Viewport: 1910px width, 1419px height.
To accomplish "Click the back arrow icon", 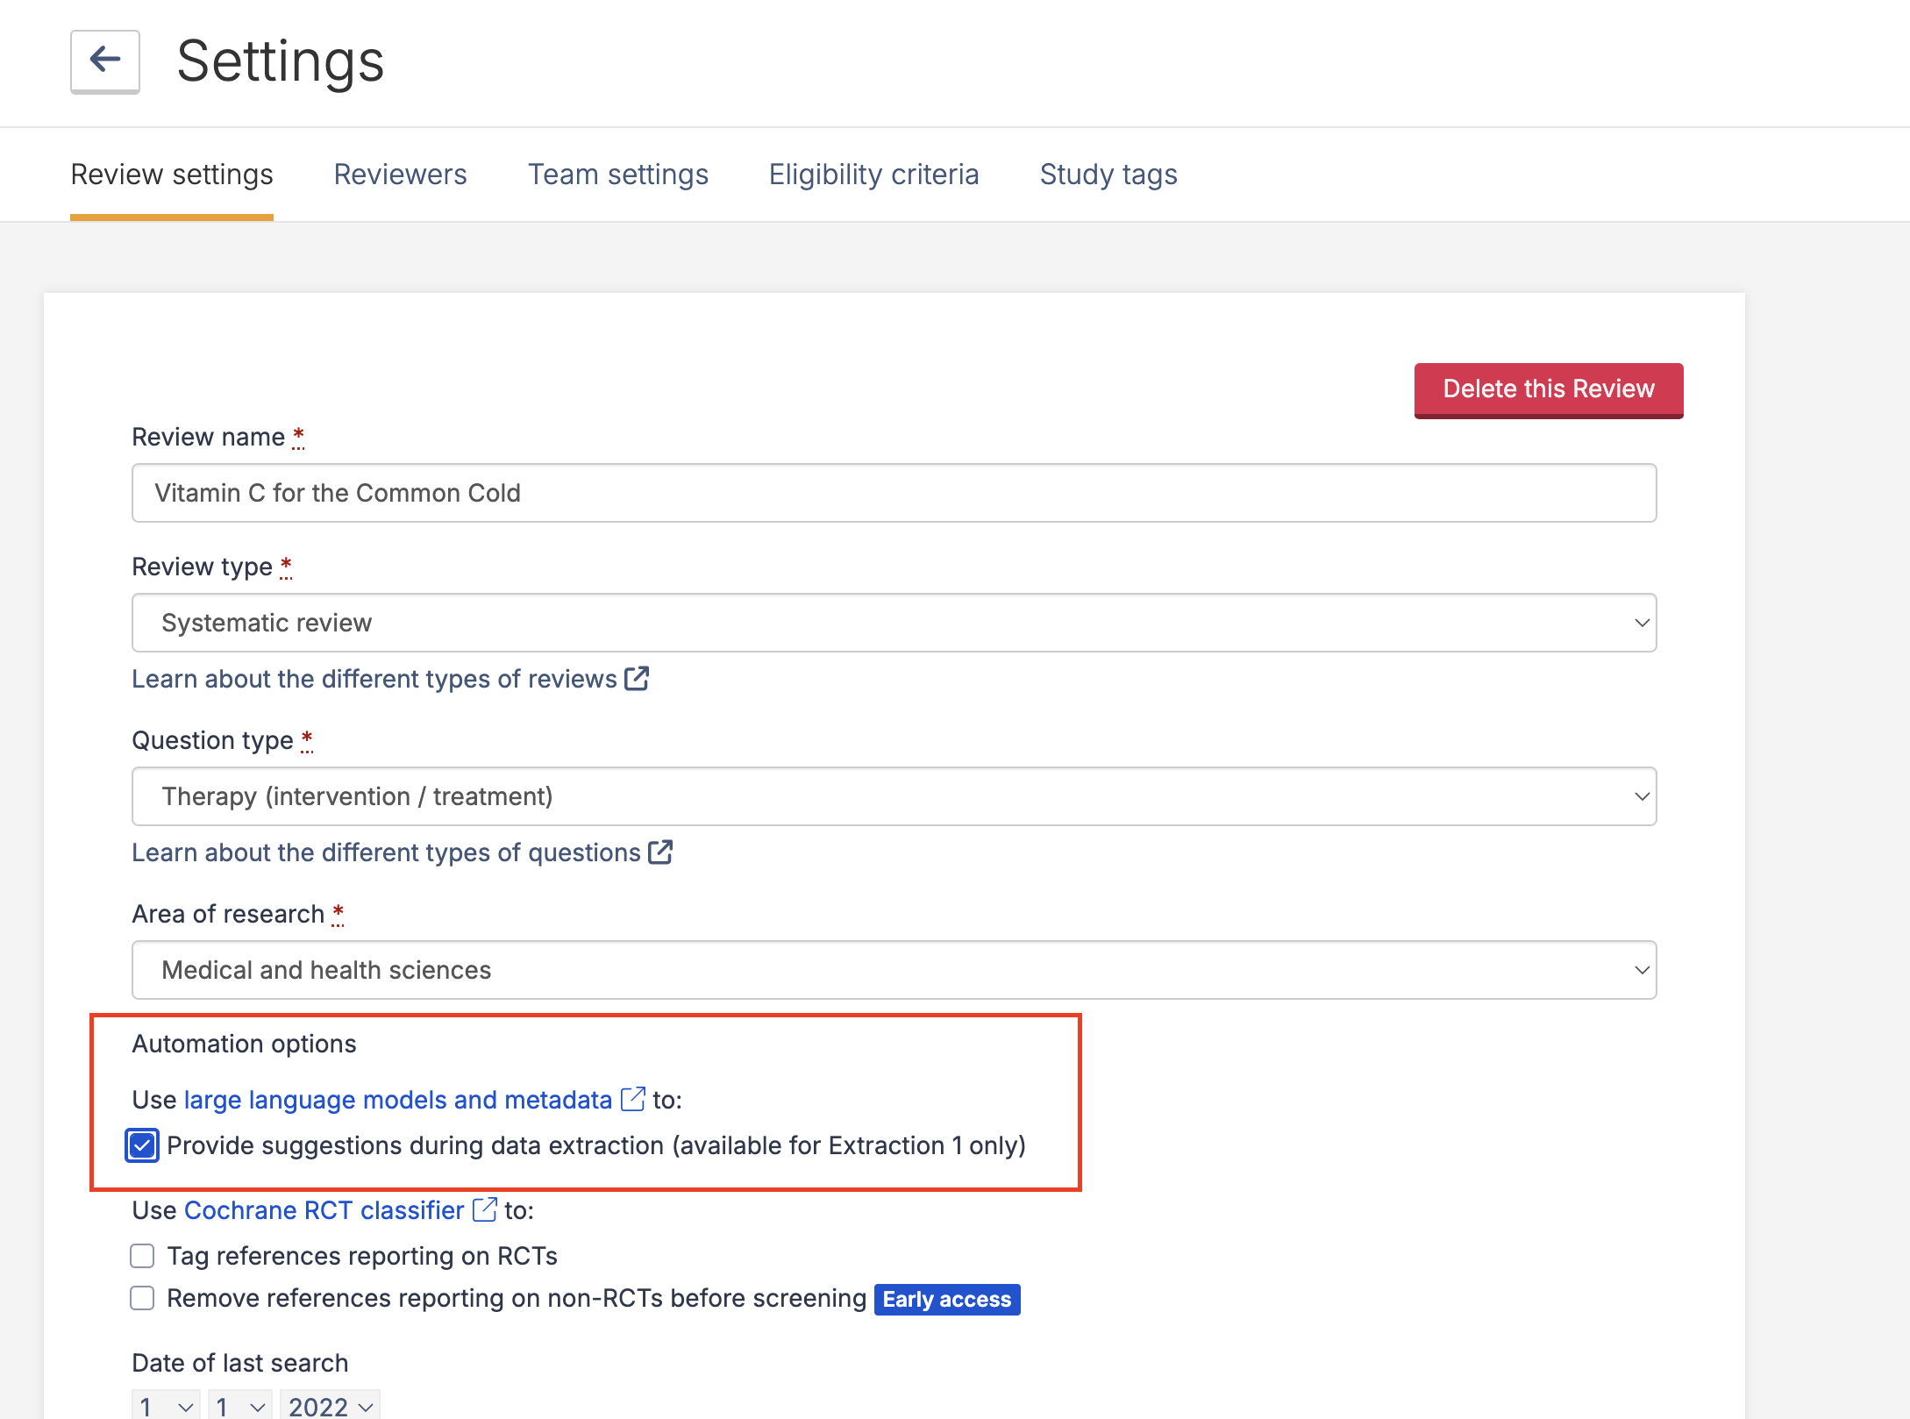I will pos(105,61).
